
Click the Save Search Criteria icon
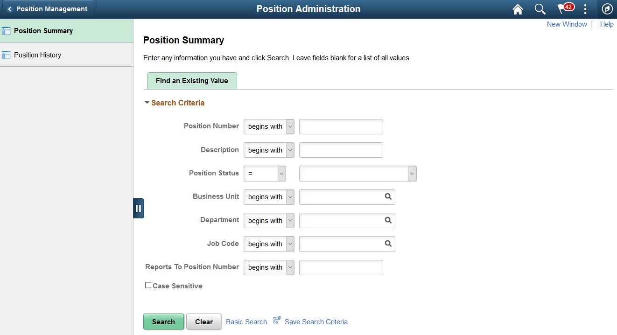click(x=276, y=319)
